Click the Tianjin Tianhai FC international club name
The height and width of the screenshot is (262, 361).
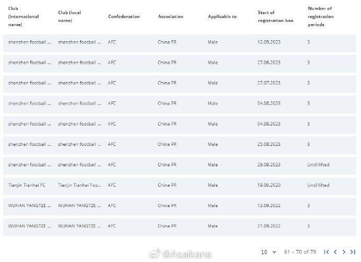click(x=27, y=185)
